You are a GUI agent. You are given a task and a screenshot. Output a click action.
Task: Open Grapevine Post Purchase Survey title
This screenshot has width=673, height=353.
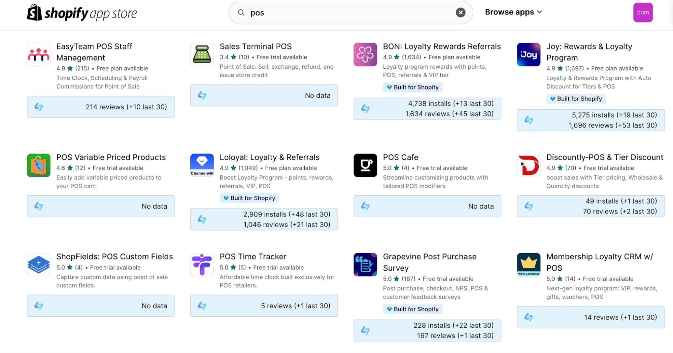point(430,262)
